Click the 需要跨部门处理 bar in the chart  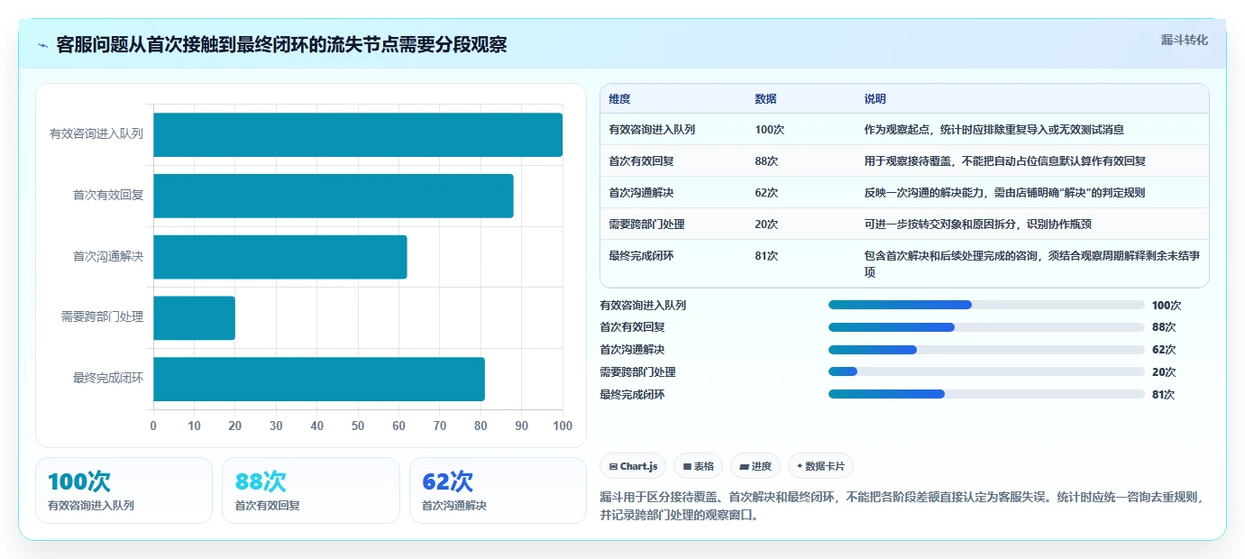(194, 318)
